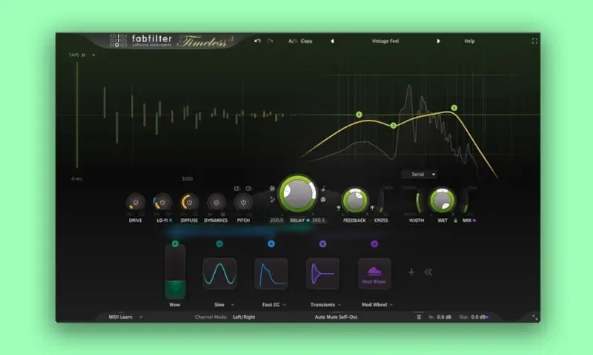Viewport: 593px width, 355px height.
Task: Expand the Fast EG source dropdown arrow
Action: pyautogui.click(x=285, y=305)
